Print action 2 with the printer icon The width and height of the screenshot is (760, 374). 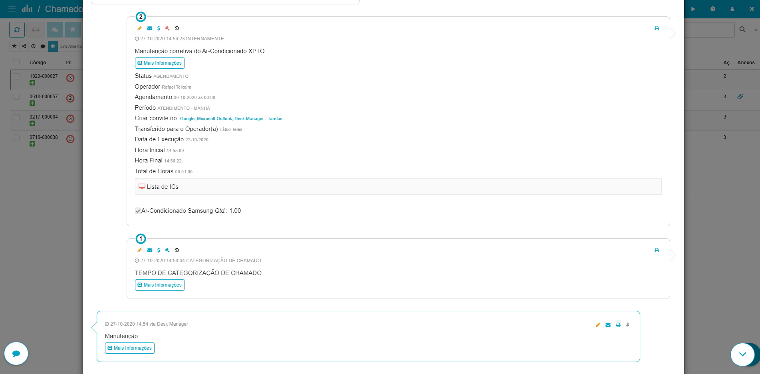click(657, 28)
